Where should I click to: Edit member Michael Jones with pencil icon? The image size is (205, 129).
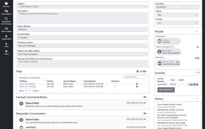(177, 62)
